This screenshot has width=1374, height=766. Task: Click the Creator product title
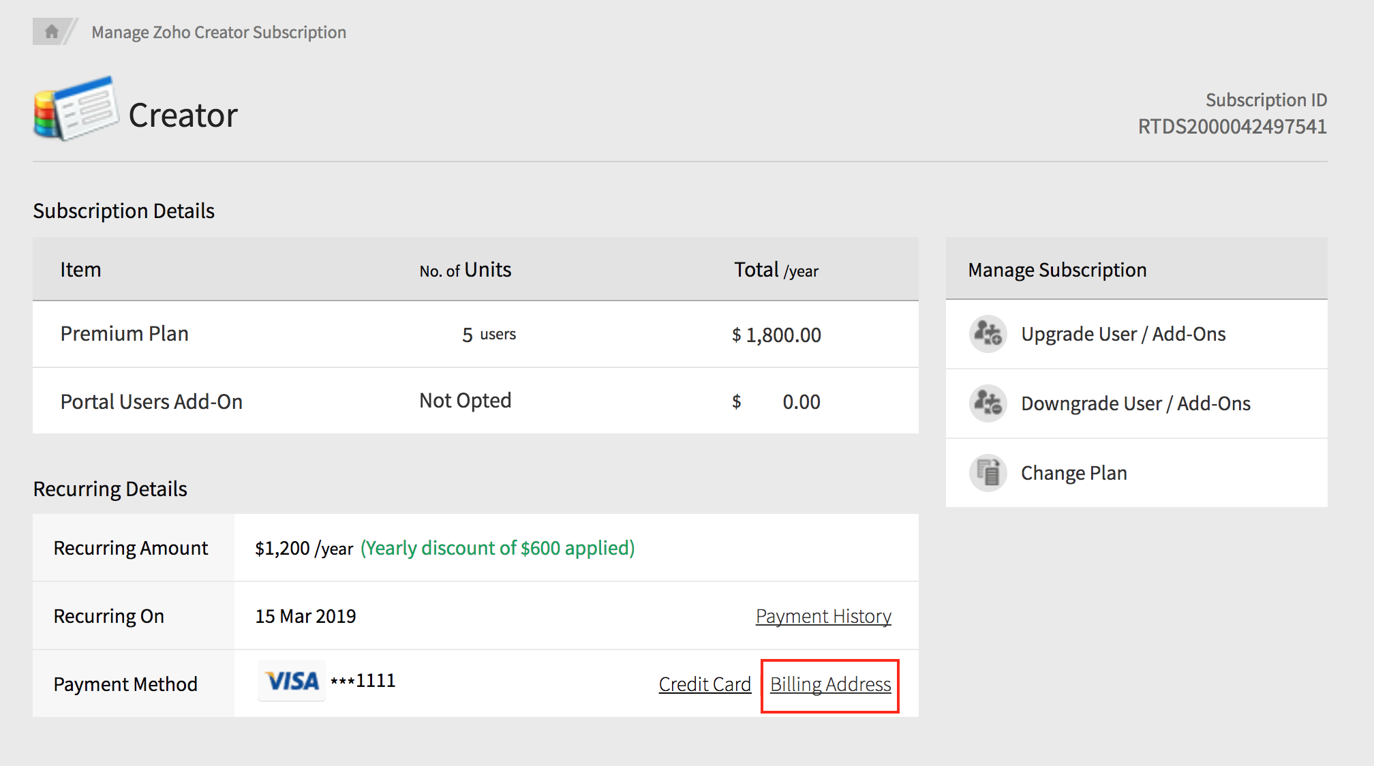(183, 115)
